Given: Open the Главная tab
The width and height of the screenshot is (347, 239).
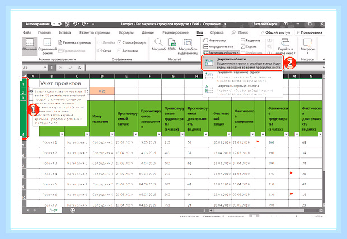Looking at the screenshot, I should coord(44,32).
